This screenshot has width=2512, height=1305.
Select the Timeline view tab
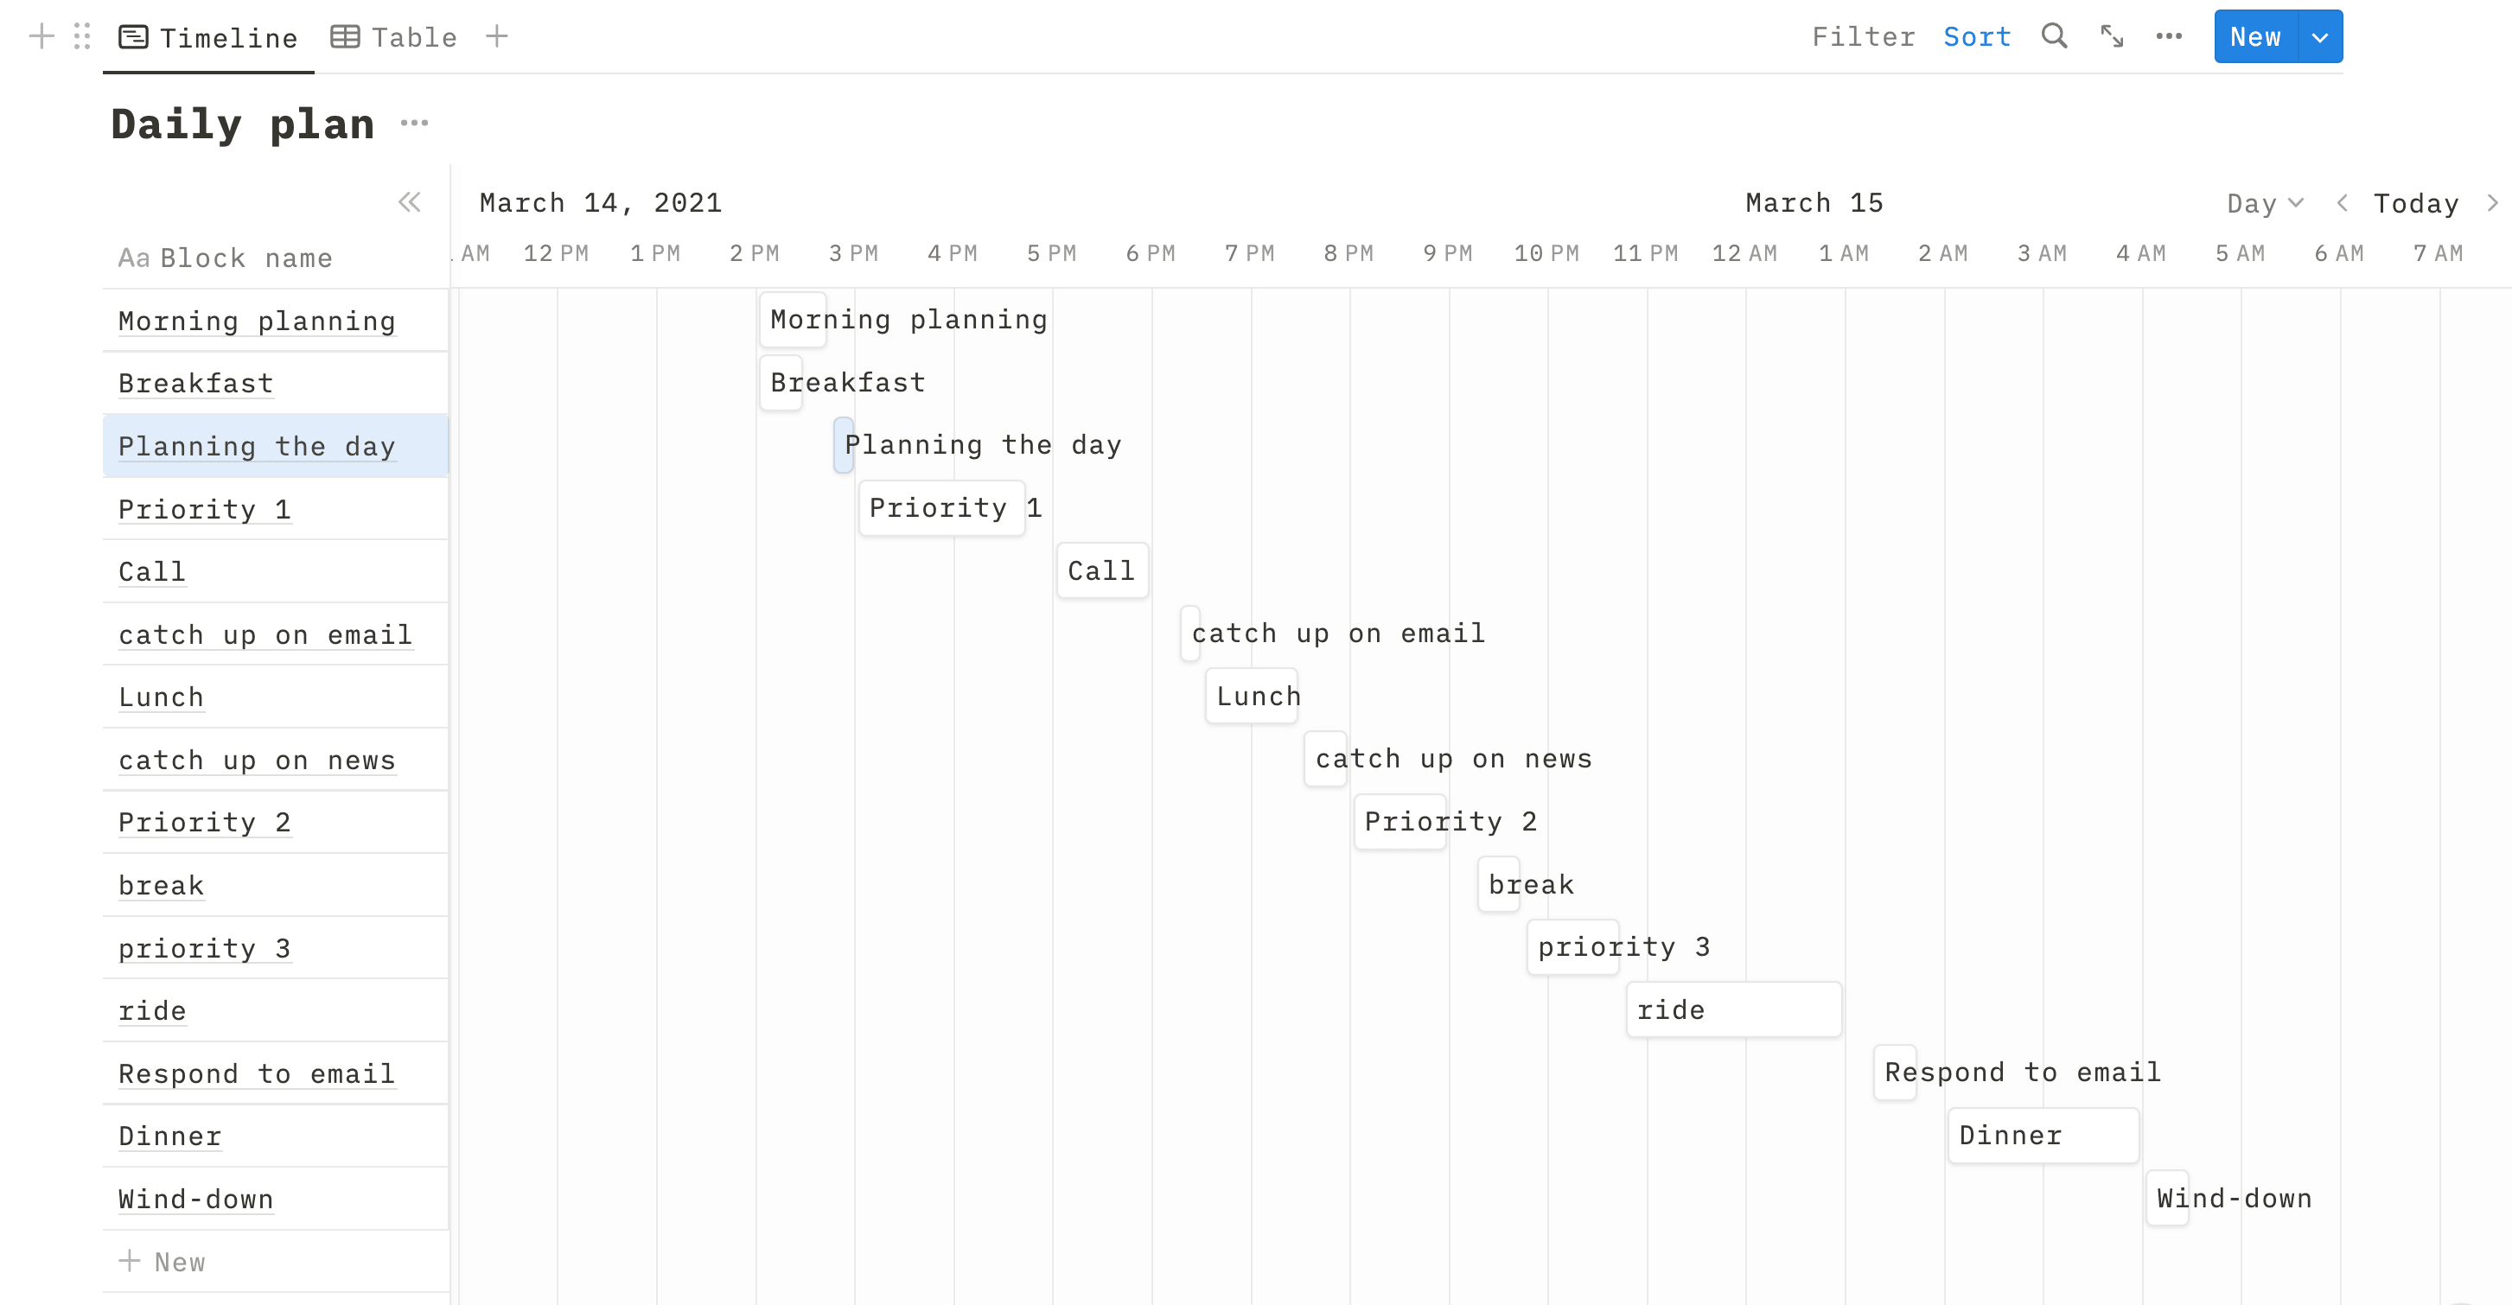(208, 37)
